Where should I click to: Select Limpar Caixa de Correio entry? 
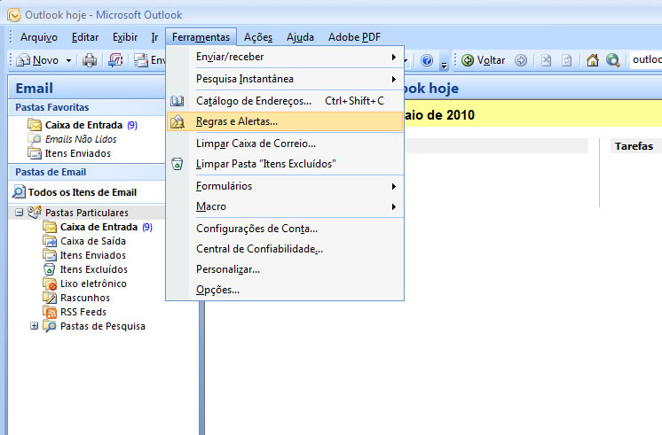tap(286, 144)
